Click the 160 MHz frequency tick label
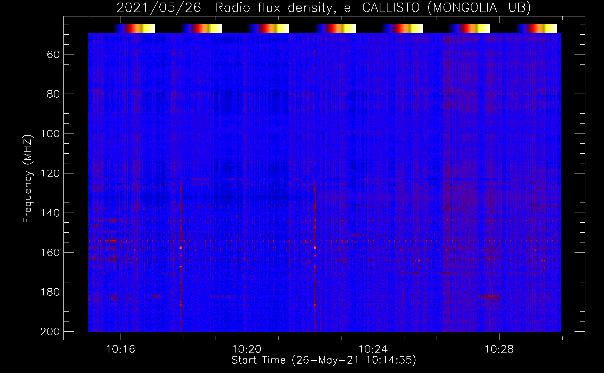The height and width of the screenshot is (373, 604). (50, 253)
